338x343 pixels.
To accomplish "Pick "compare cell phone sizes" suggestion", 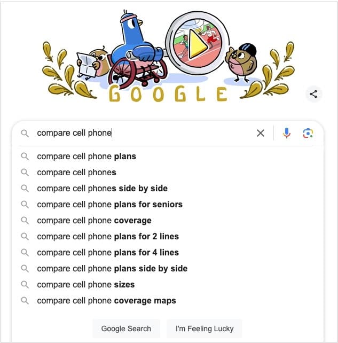I will click(85, 285).
